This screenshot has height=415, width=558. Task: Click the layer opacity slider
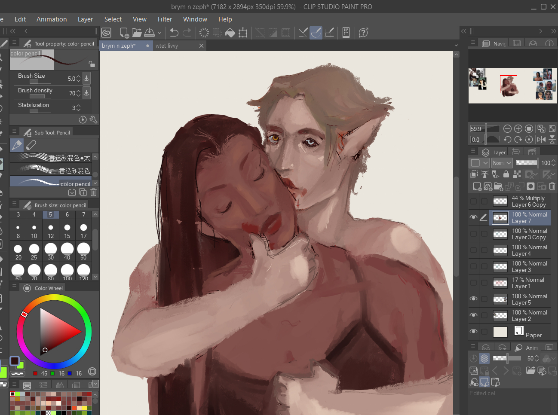point(527,163)
